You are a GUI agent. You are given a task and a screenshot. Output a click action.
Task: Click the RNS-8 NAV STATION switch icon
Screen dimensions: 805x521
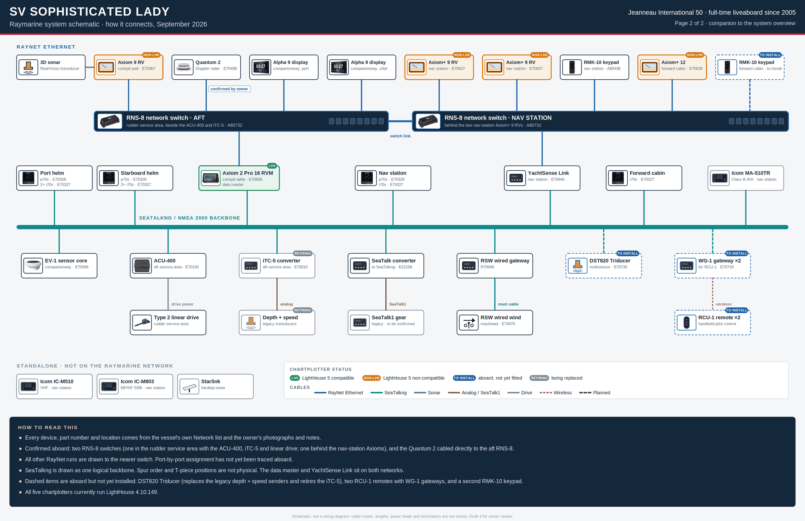click(428, 121)
